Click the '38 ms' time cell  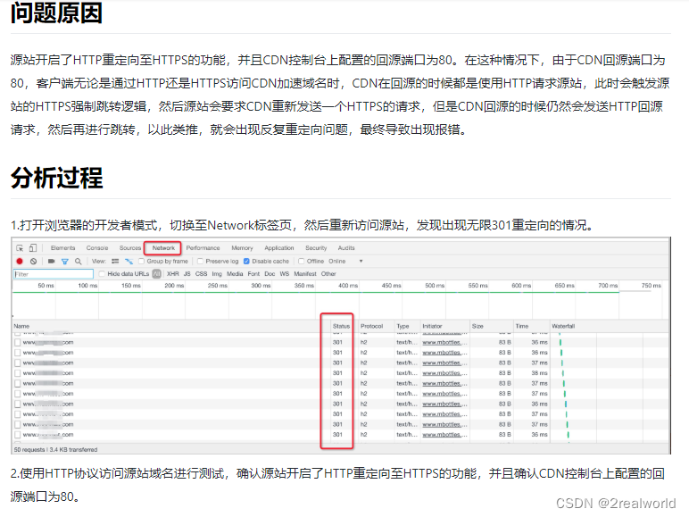(x=540, y=373)
